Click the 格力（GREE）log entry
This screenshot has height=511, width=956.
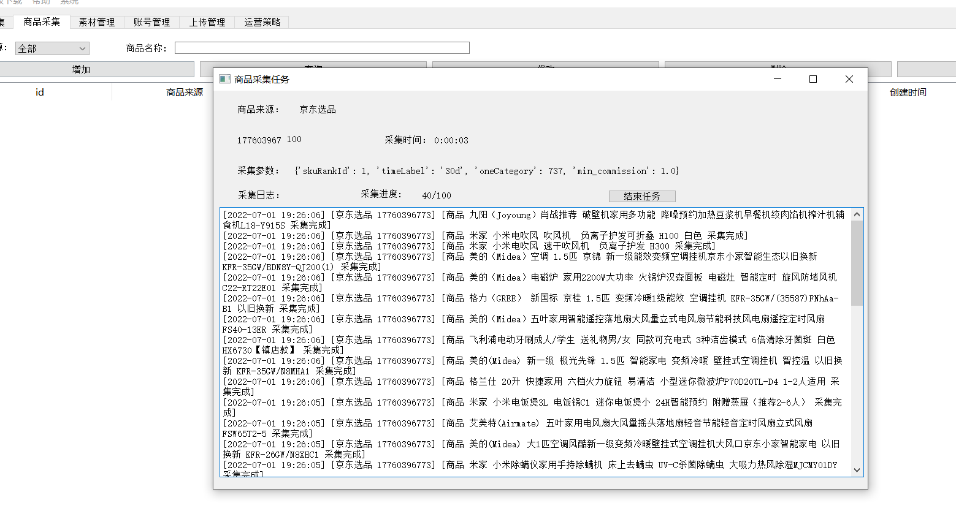tap(531, 303)
